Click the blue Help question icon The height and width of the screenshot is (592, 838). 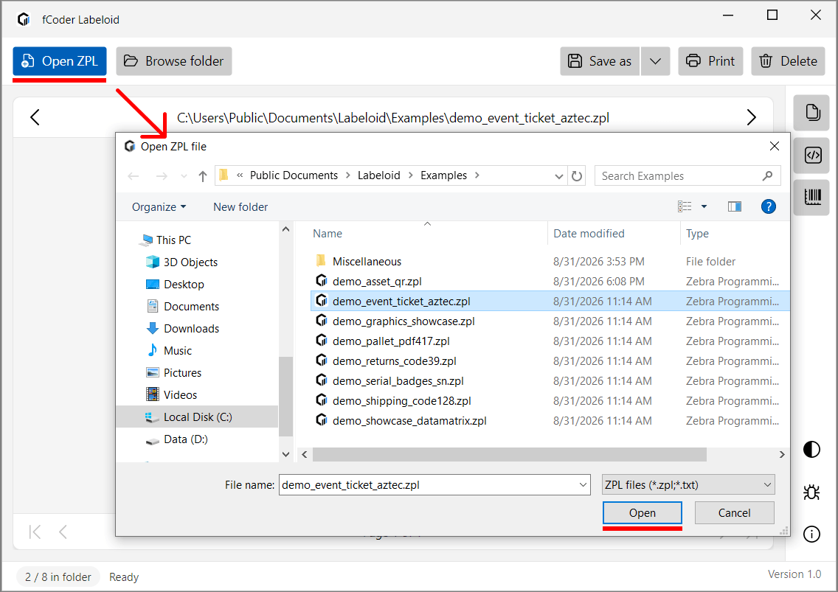(768, 206)
